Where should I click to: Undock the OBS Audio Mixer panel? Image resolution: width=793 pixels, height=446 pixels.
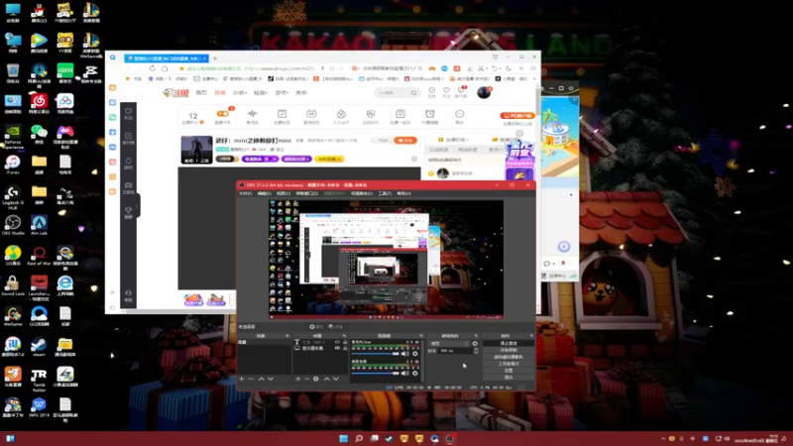click(420, 336)
